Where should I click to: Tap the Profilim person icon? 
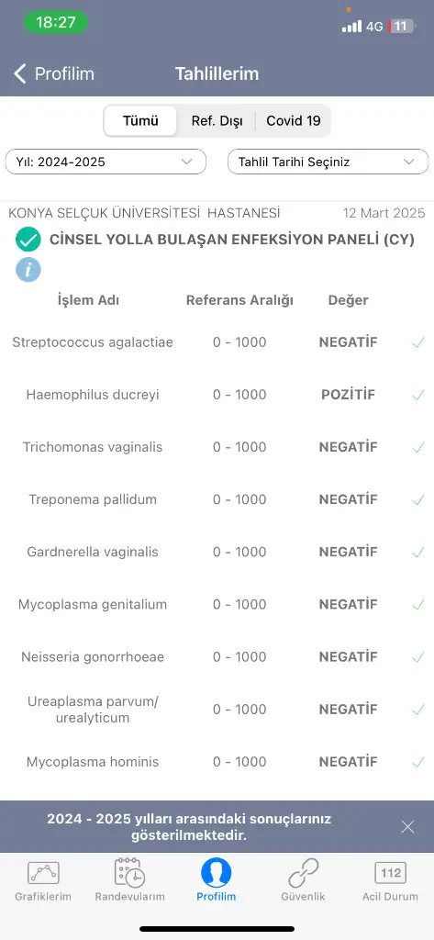(x=216, y=872)
